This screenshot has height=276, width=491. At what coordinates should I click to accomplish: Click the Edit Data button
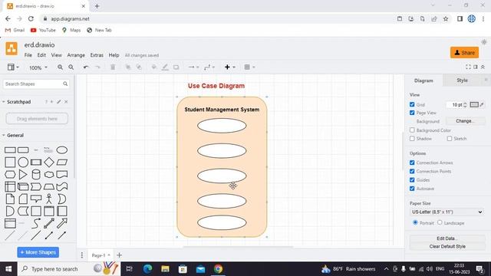[447, 238]
